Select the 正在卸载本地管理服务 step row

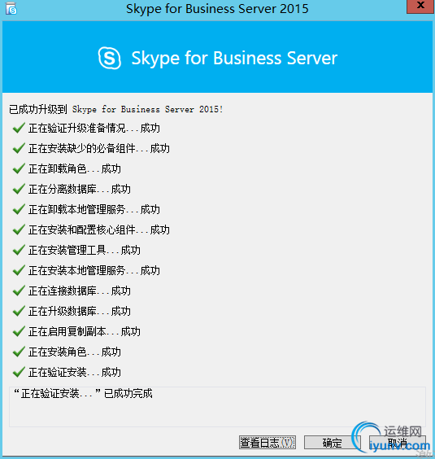click(86, 210)
